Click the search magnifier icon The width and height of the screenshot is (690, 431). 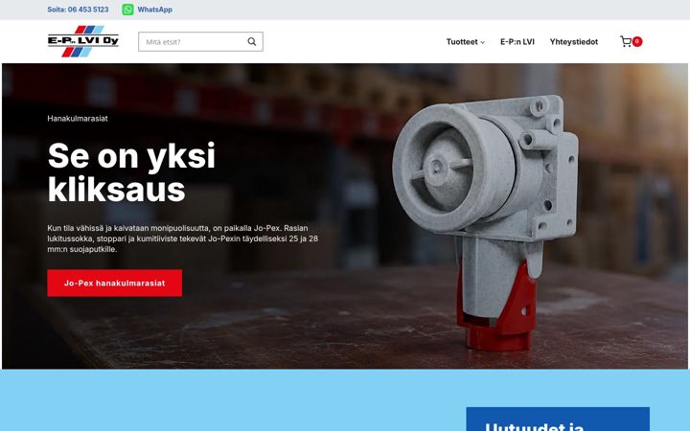pyautogui.click(x=252, y=42)
